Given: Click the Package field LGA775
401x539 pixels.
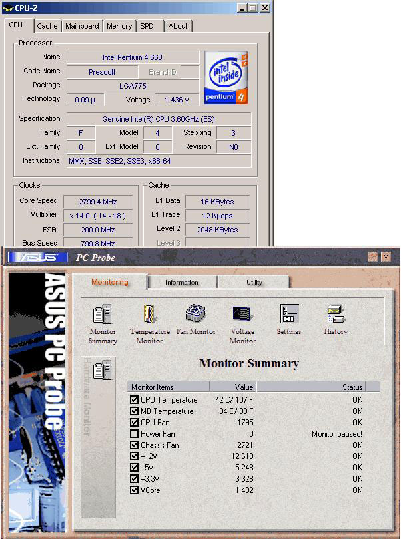Looking at the screenshot, I should click(133, 86).
